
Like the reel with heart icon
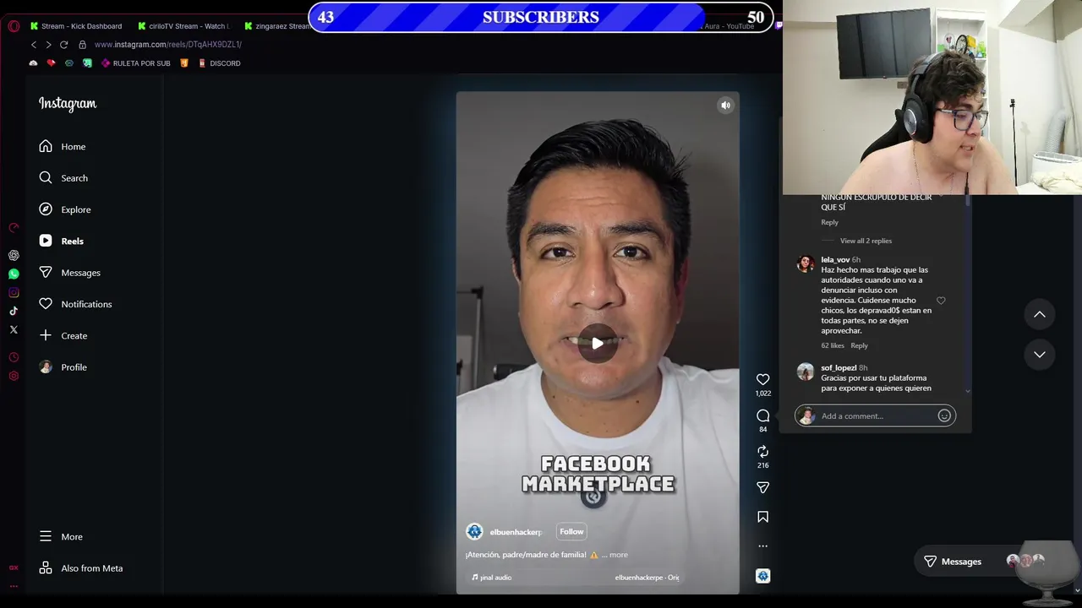pyautogui.click(x=762, y=380)
